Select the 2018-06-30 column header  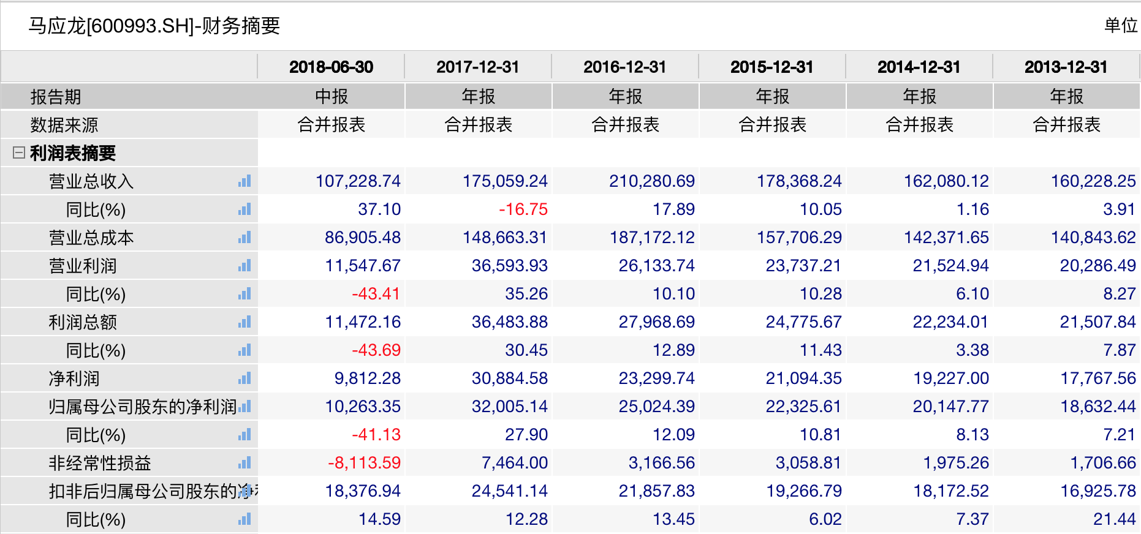pos(331,67)
